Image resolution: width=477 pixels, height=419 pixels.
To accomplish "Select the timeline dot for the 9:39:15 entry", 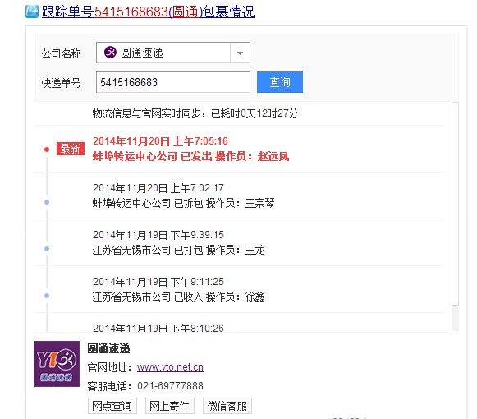I will click(47, 249).
